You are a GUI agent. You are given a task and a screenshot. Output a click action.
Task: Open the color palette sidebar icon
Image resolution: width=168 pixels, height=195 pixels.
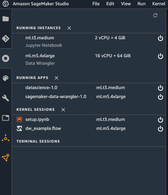point(6,78)
